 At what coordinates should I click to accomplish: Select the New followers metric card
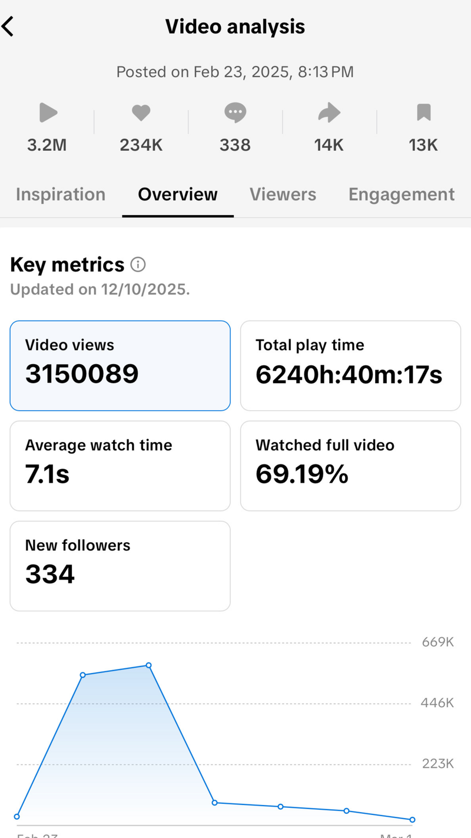pos(120,566)
